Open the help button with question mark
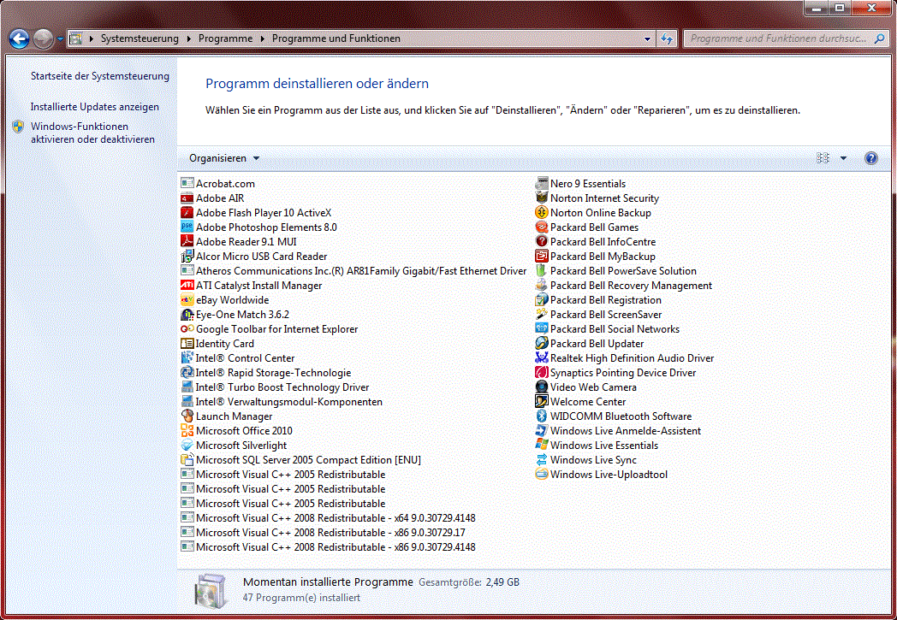Image resolution: width=897 pixels, height=620 pixels. click(x=870, y=158)
